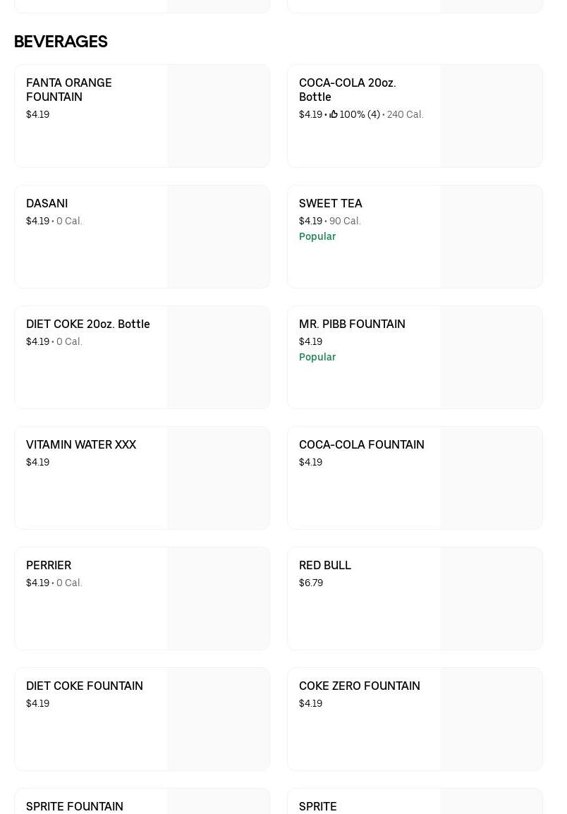Image resolution: width=567 pixels, height=814 pixels.
Task: Click the Red Bull image placeholder
Action: [x=491, y=598]
